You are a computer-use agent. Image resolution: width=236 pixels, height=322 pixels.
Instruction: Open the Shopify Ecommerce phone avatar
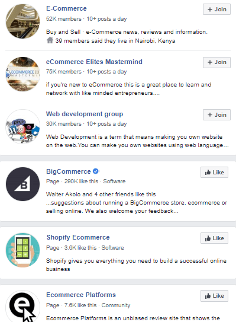[x=22, y=250]
